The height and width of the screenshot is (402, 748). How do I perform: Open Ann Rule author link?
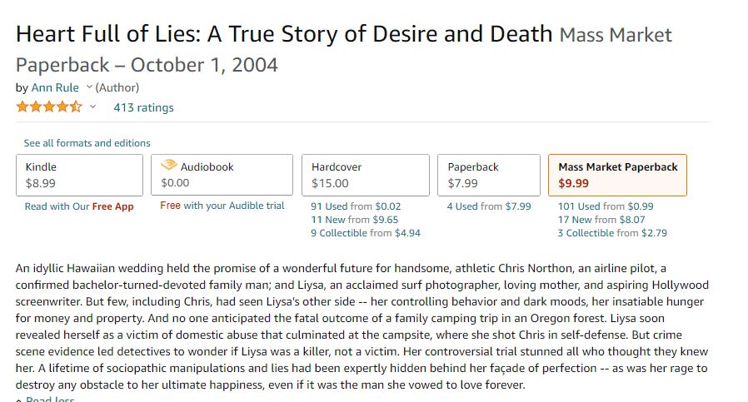click(55, 87)
